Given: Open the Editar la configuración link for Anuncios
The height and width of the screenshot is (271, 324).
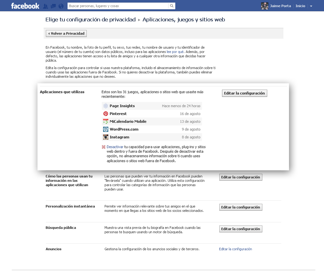Looking at the screenshot, I should 235,249.
